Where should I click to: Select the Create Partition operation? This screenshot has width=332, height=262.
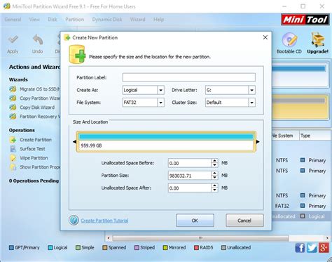coord(31,140)
